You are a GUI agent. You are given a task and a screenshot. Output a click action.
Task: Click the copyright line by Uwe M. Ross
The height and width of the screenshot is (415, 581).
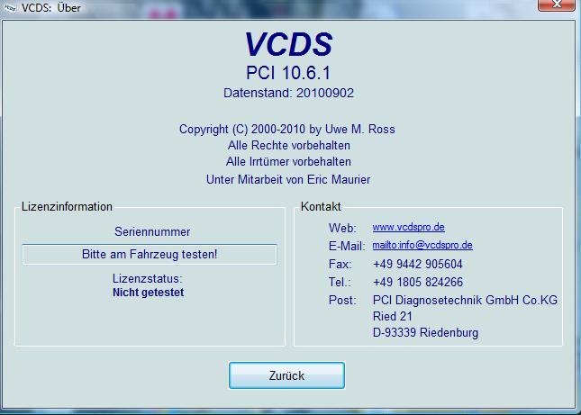287,130
